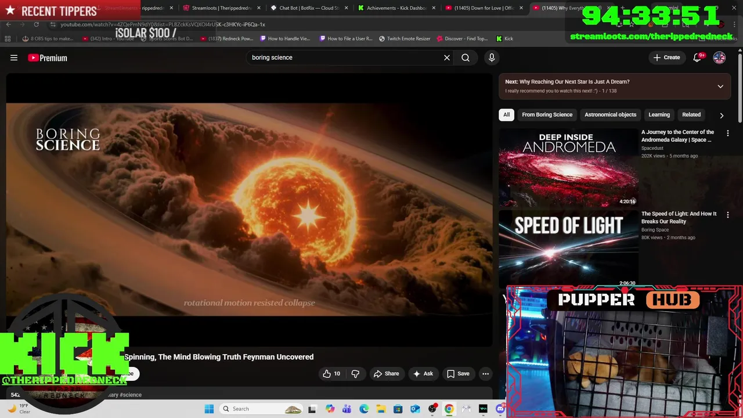Open the YouTube hamburger guide menu
The height and width of the screenshot is (418, 743).
[x=14, y=57]
